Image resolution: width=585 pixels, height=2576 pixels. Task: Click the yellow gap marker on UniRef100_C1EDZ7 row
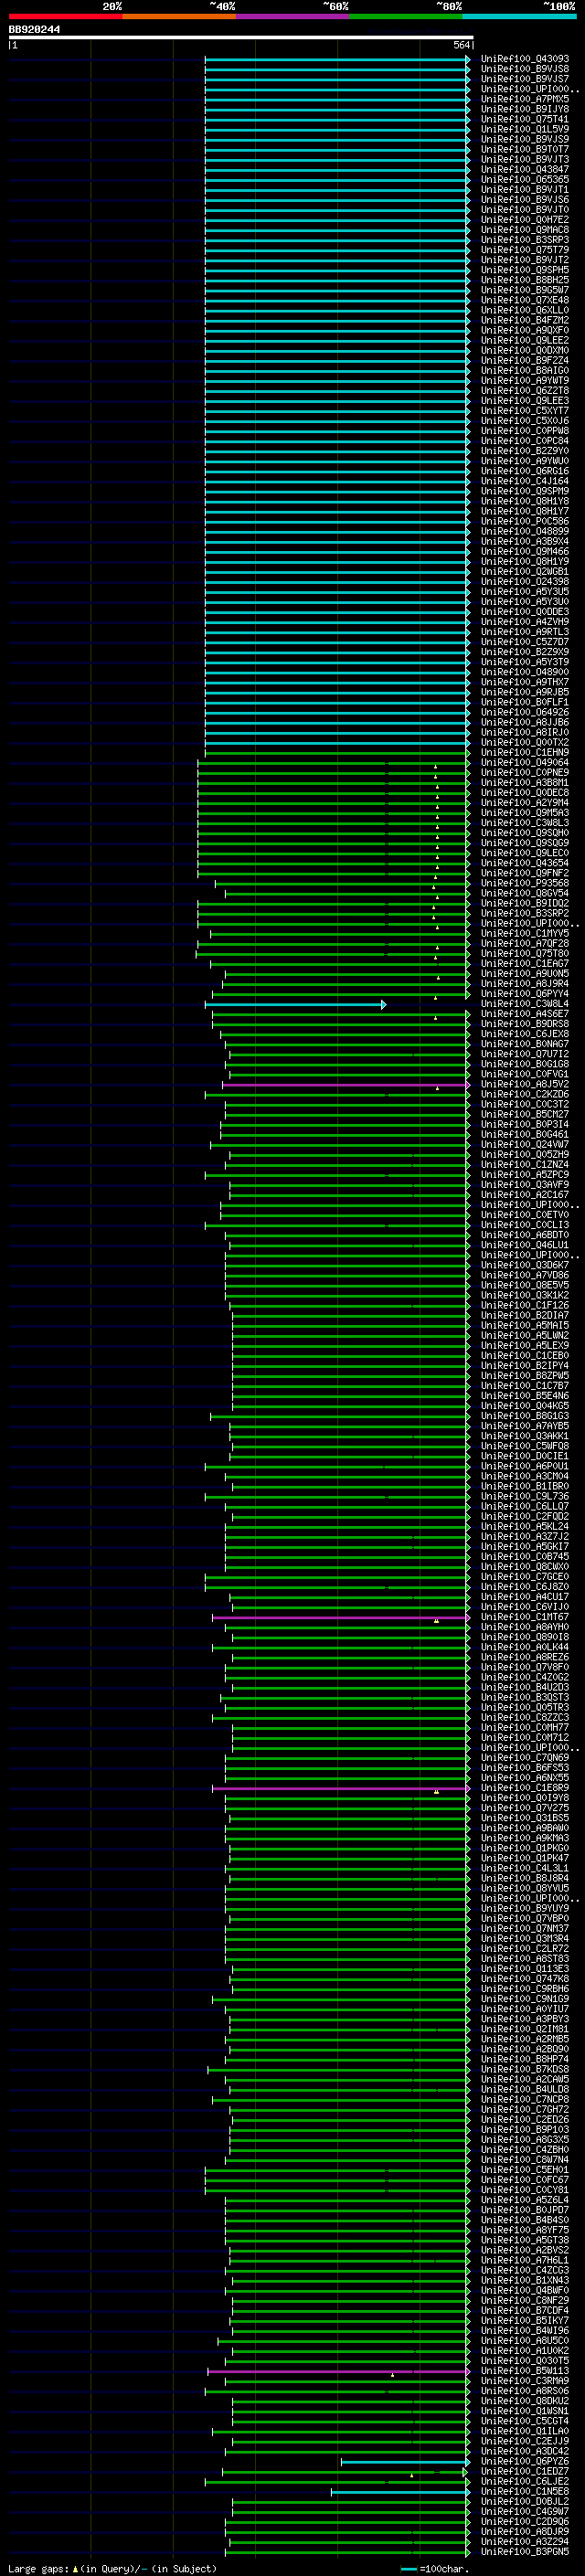411,2476
